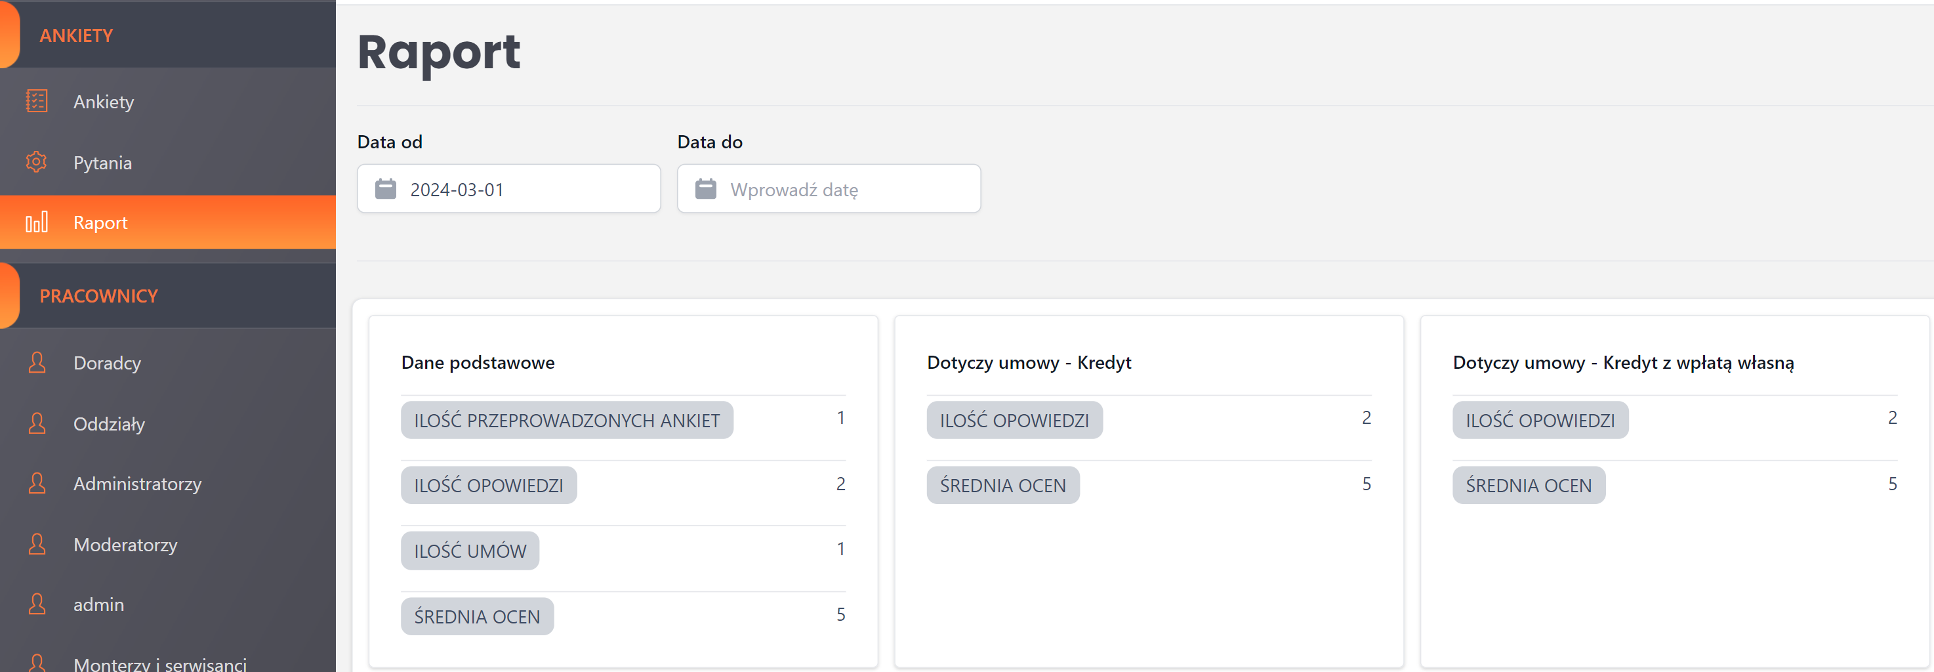Click the person icon beside Oddziały

(x=37, y=423)
